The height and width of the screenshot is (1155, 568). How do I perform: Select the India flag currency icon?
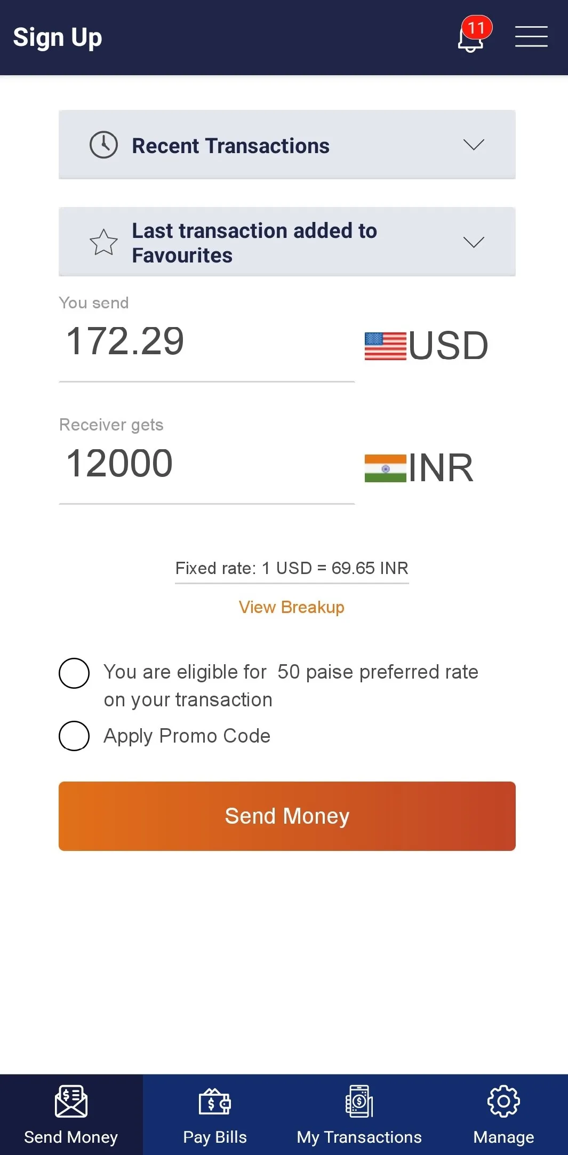[385, 468]
